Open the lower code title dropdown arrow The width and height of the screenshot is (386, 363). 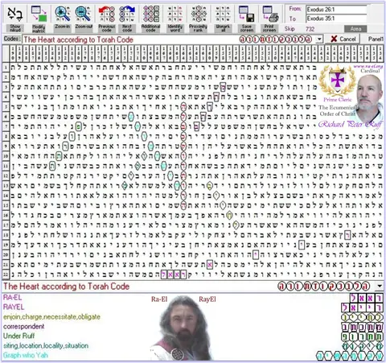coord(380,286)
